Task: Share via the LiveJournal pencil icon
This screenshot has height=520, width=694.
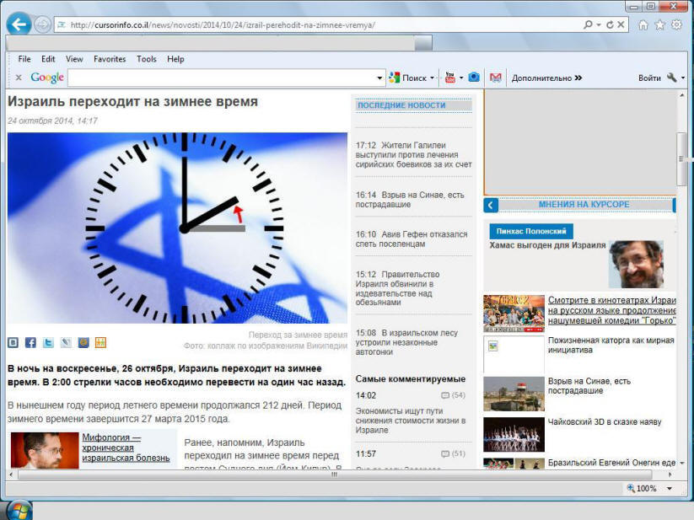Action: (66, 342)
